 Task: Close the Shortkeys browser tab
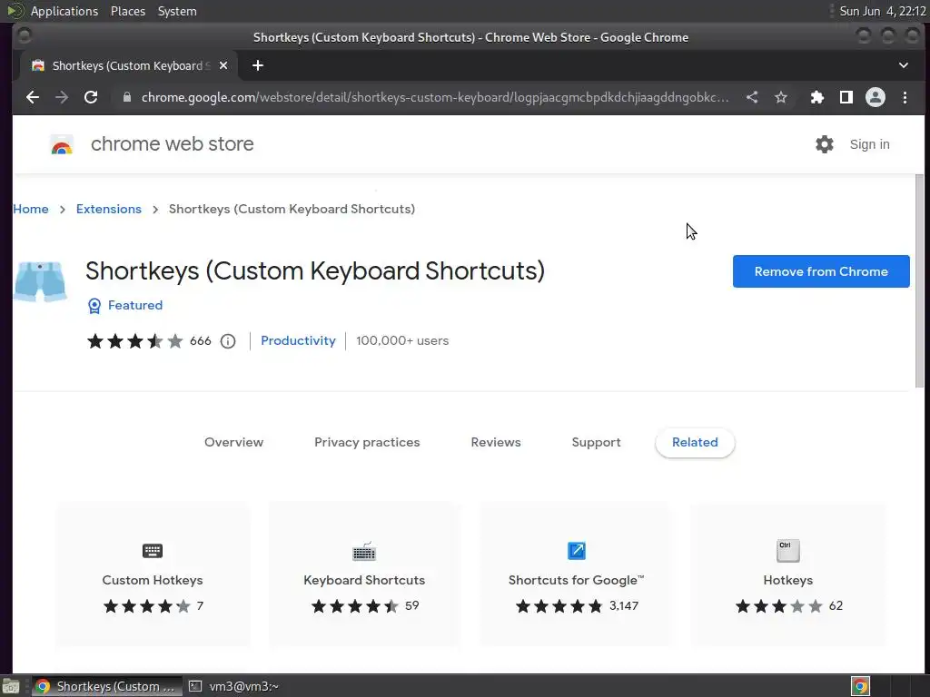223,65
